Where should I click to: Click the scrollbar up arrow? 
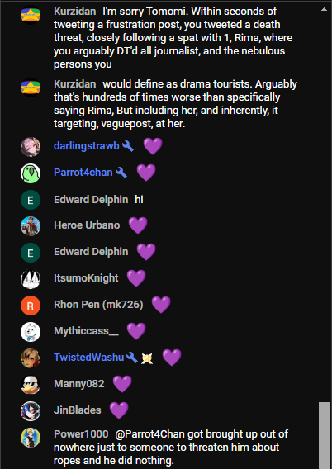pyautogui.click(x=324, y=9)
